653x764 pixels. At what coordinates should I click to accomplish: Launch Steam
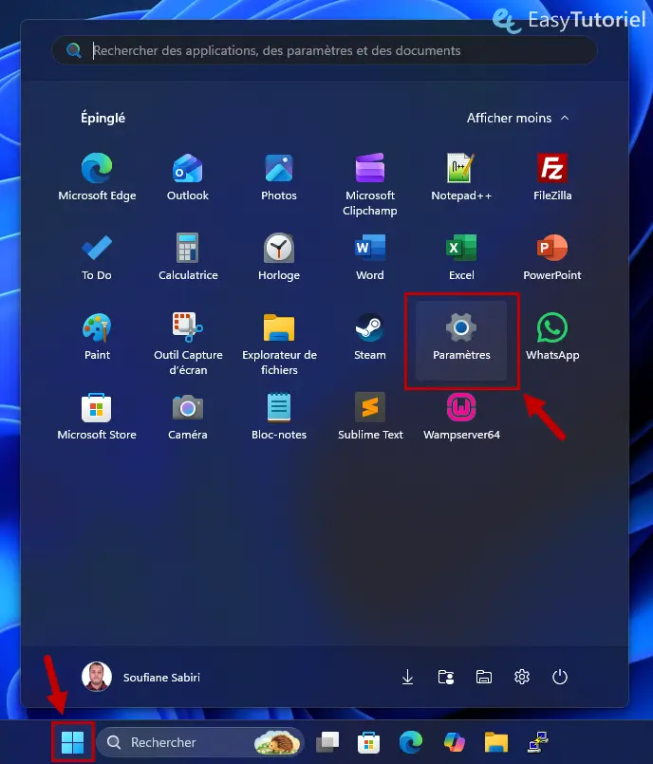click(x=370, y=337)
